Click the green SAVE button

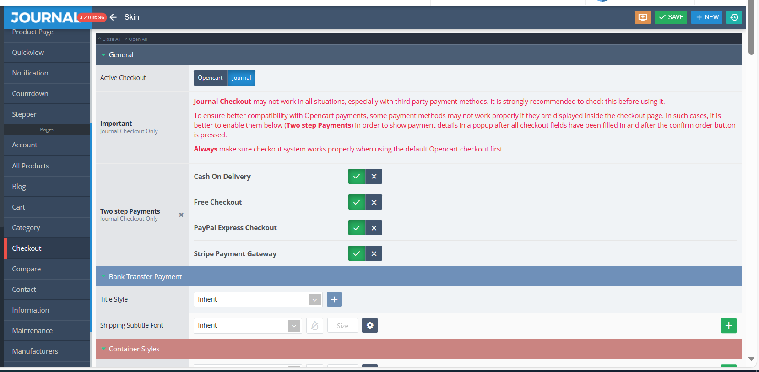pos(671,17)
